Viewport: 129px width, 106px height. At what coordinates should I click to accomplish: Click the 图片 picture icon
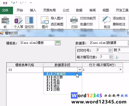pos(45,20)
